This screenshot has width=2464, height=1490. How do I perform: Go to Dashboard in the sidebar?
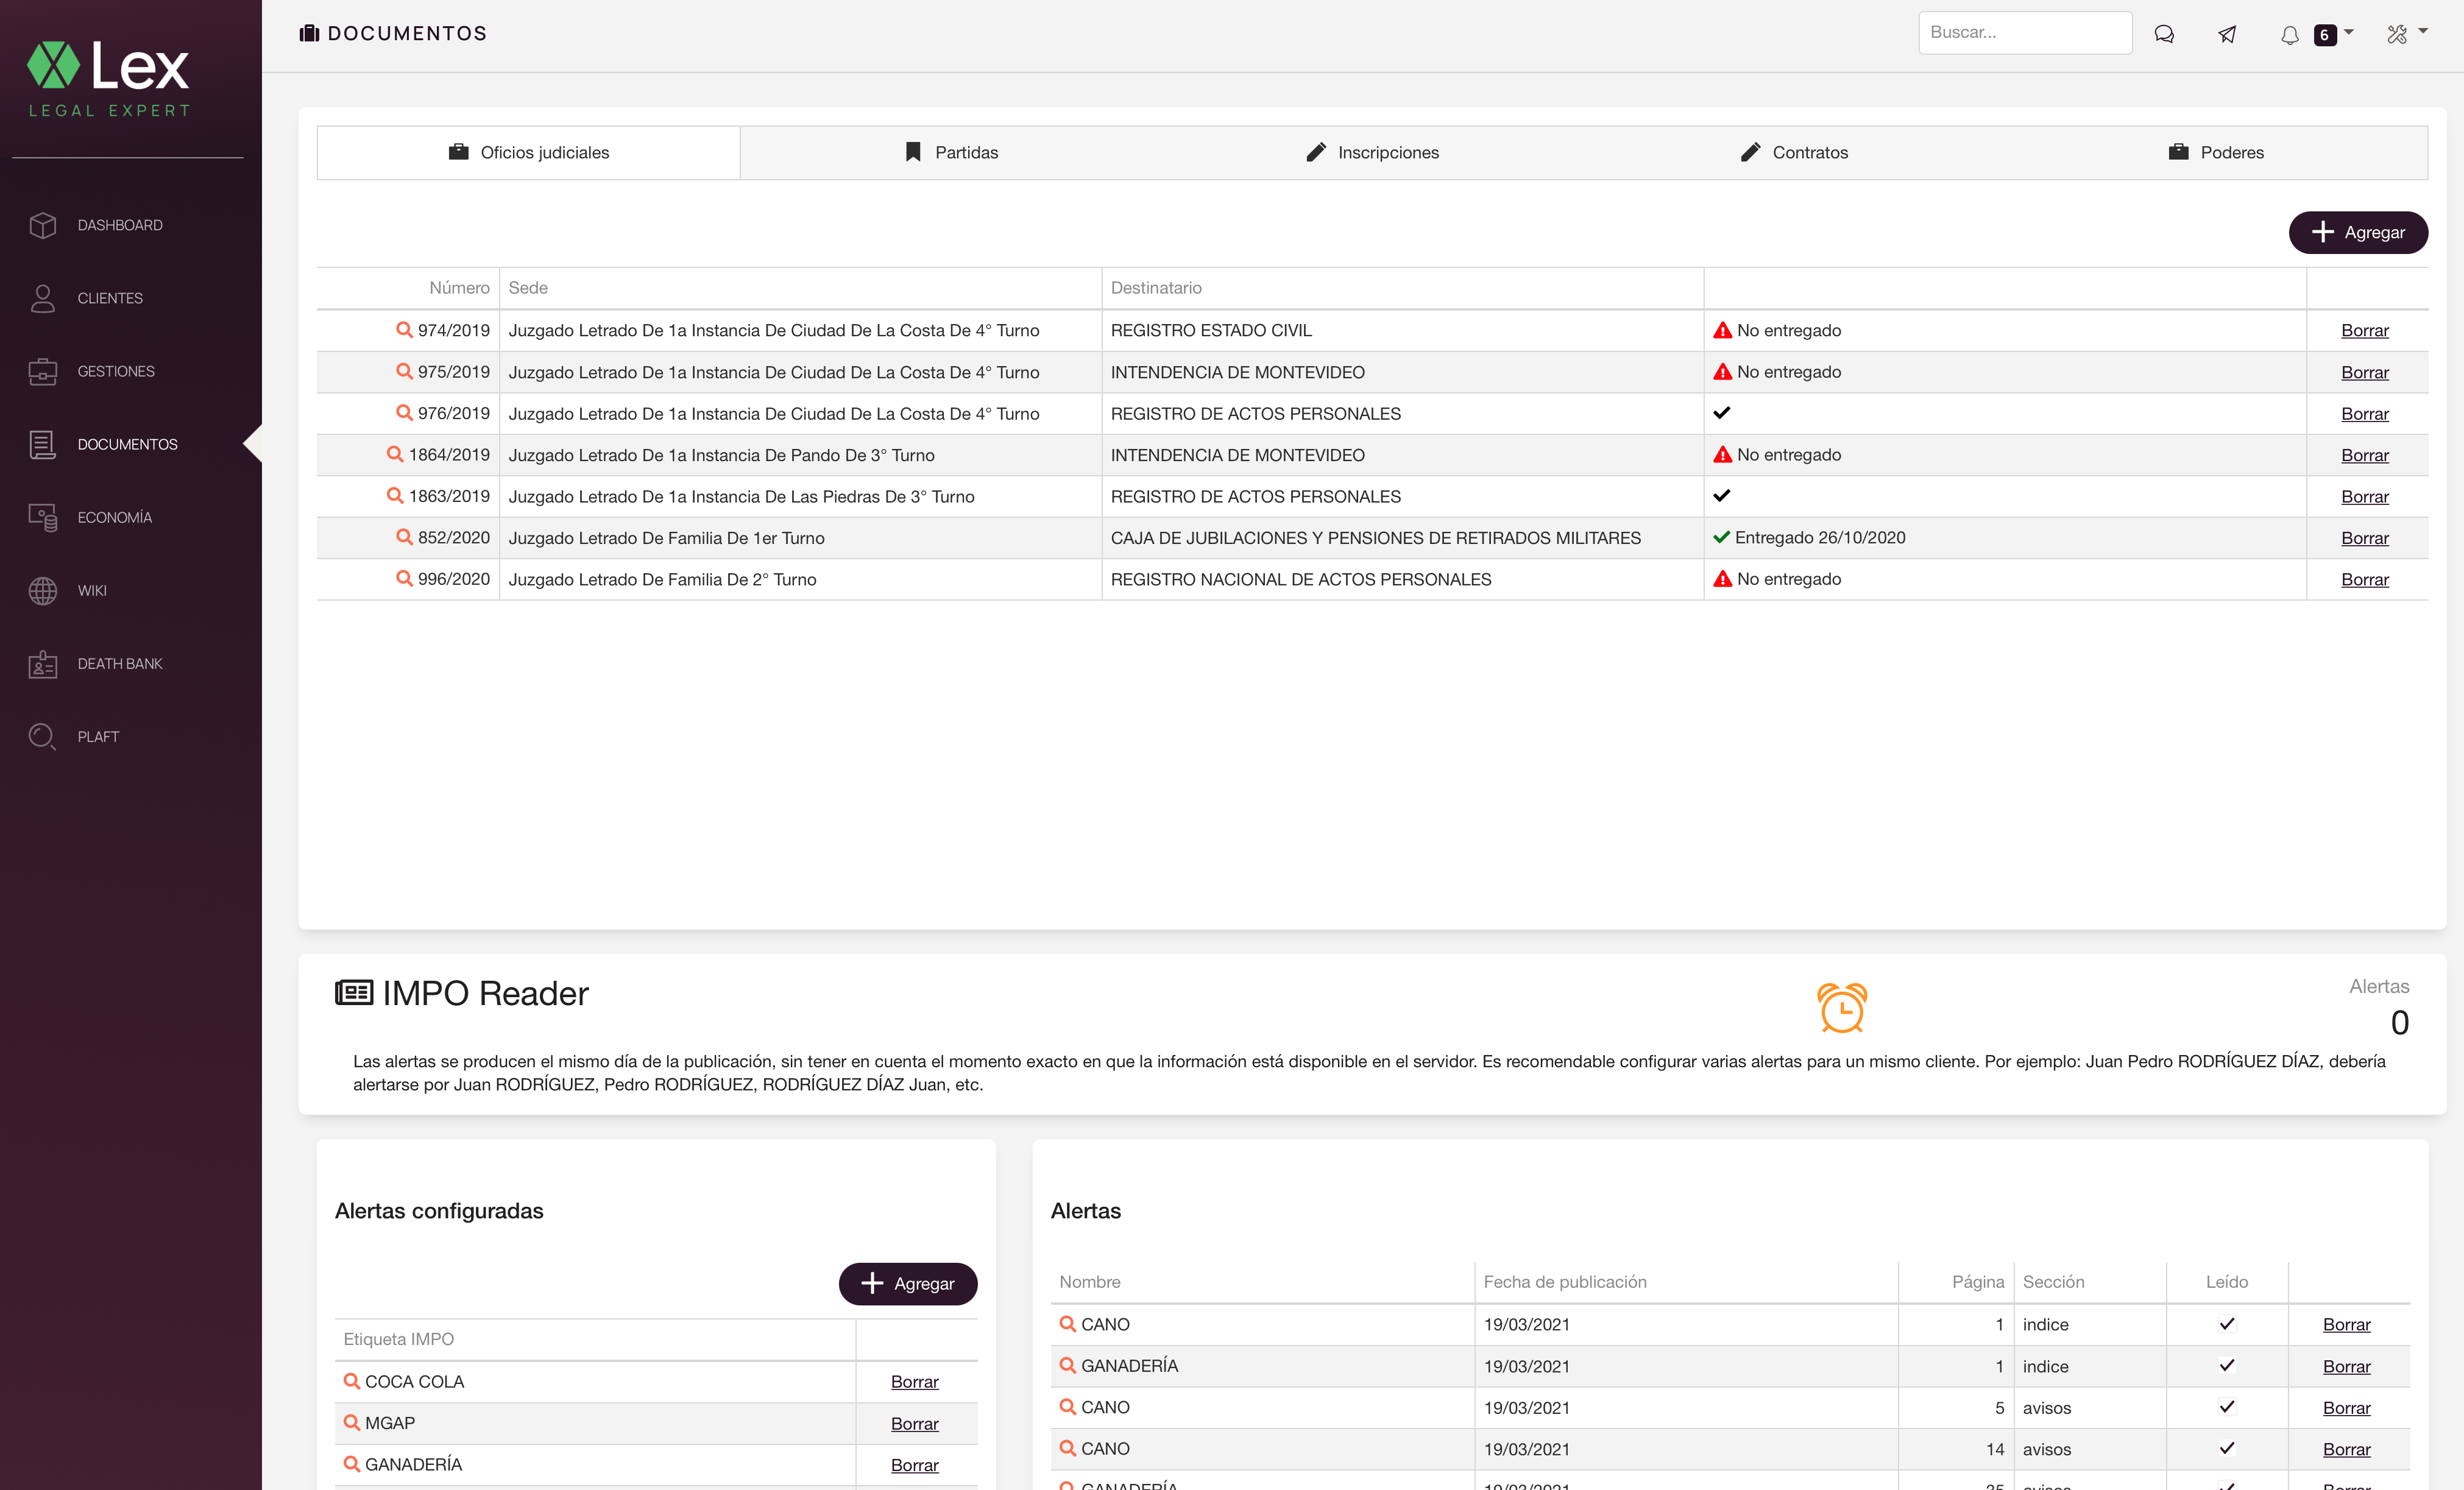click(x=120, y=225)
